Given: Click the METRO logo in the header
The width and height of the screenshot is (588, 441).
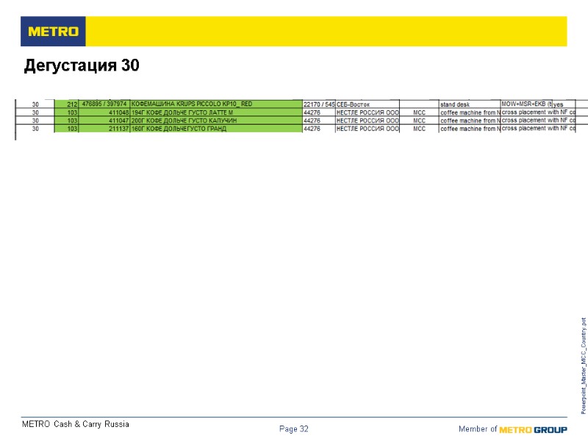Looking at the screenshot, I should [53, 31].
